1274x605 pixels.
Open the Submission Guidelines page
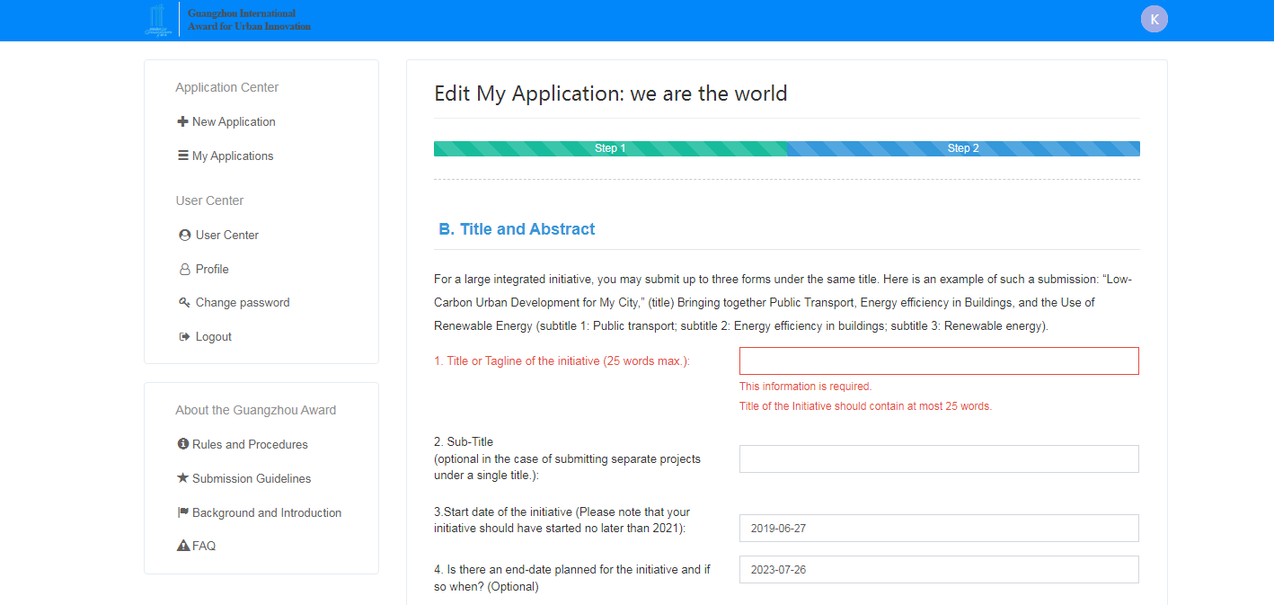coord(252,478)
